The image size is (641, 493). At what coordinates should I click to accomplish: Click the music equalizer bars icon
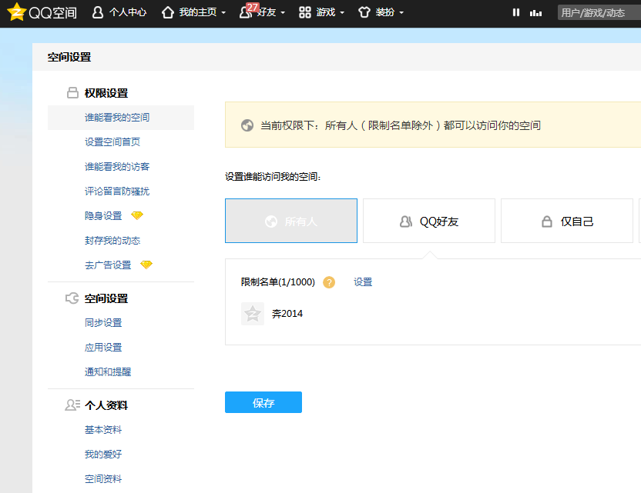(x=536, y=12)
